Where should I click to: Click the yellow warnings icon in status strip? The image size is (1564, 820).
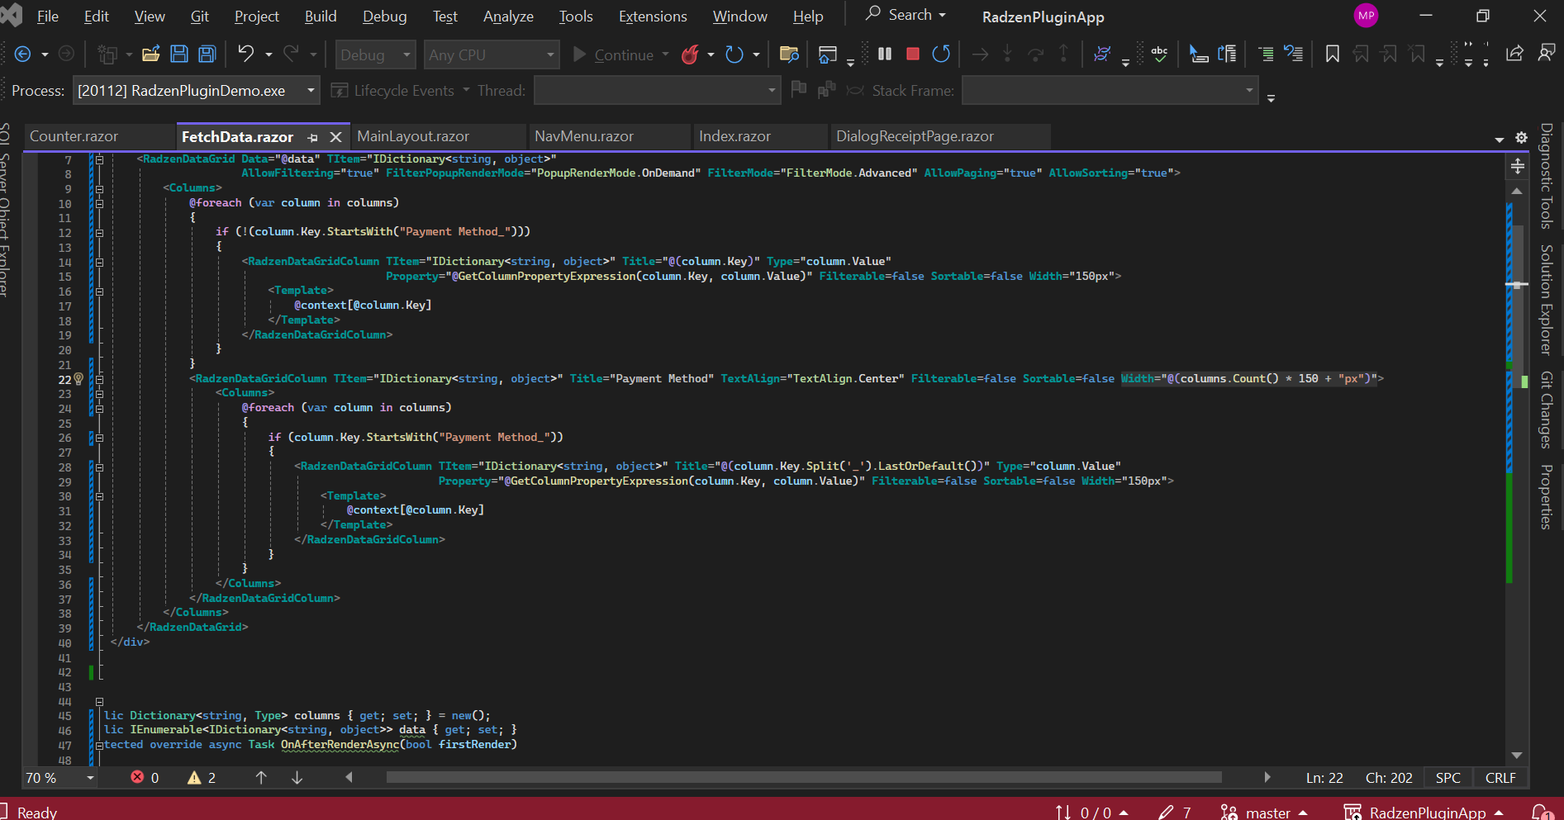tap(194, 777)
